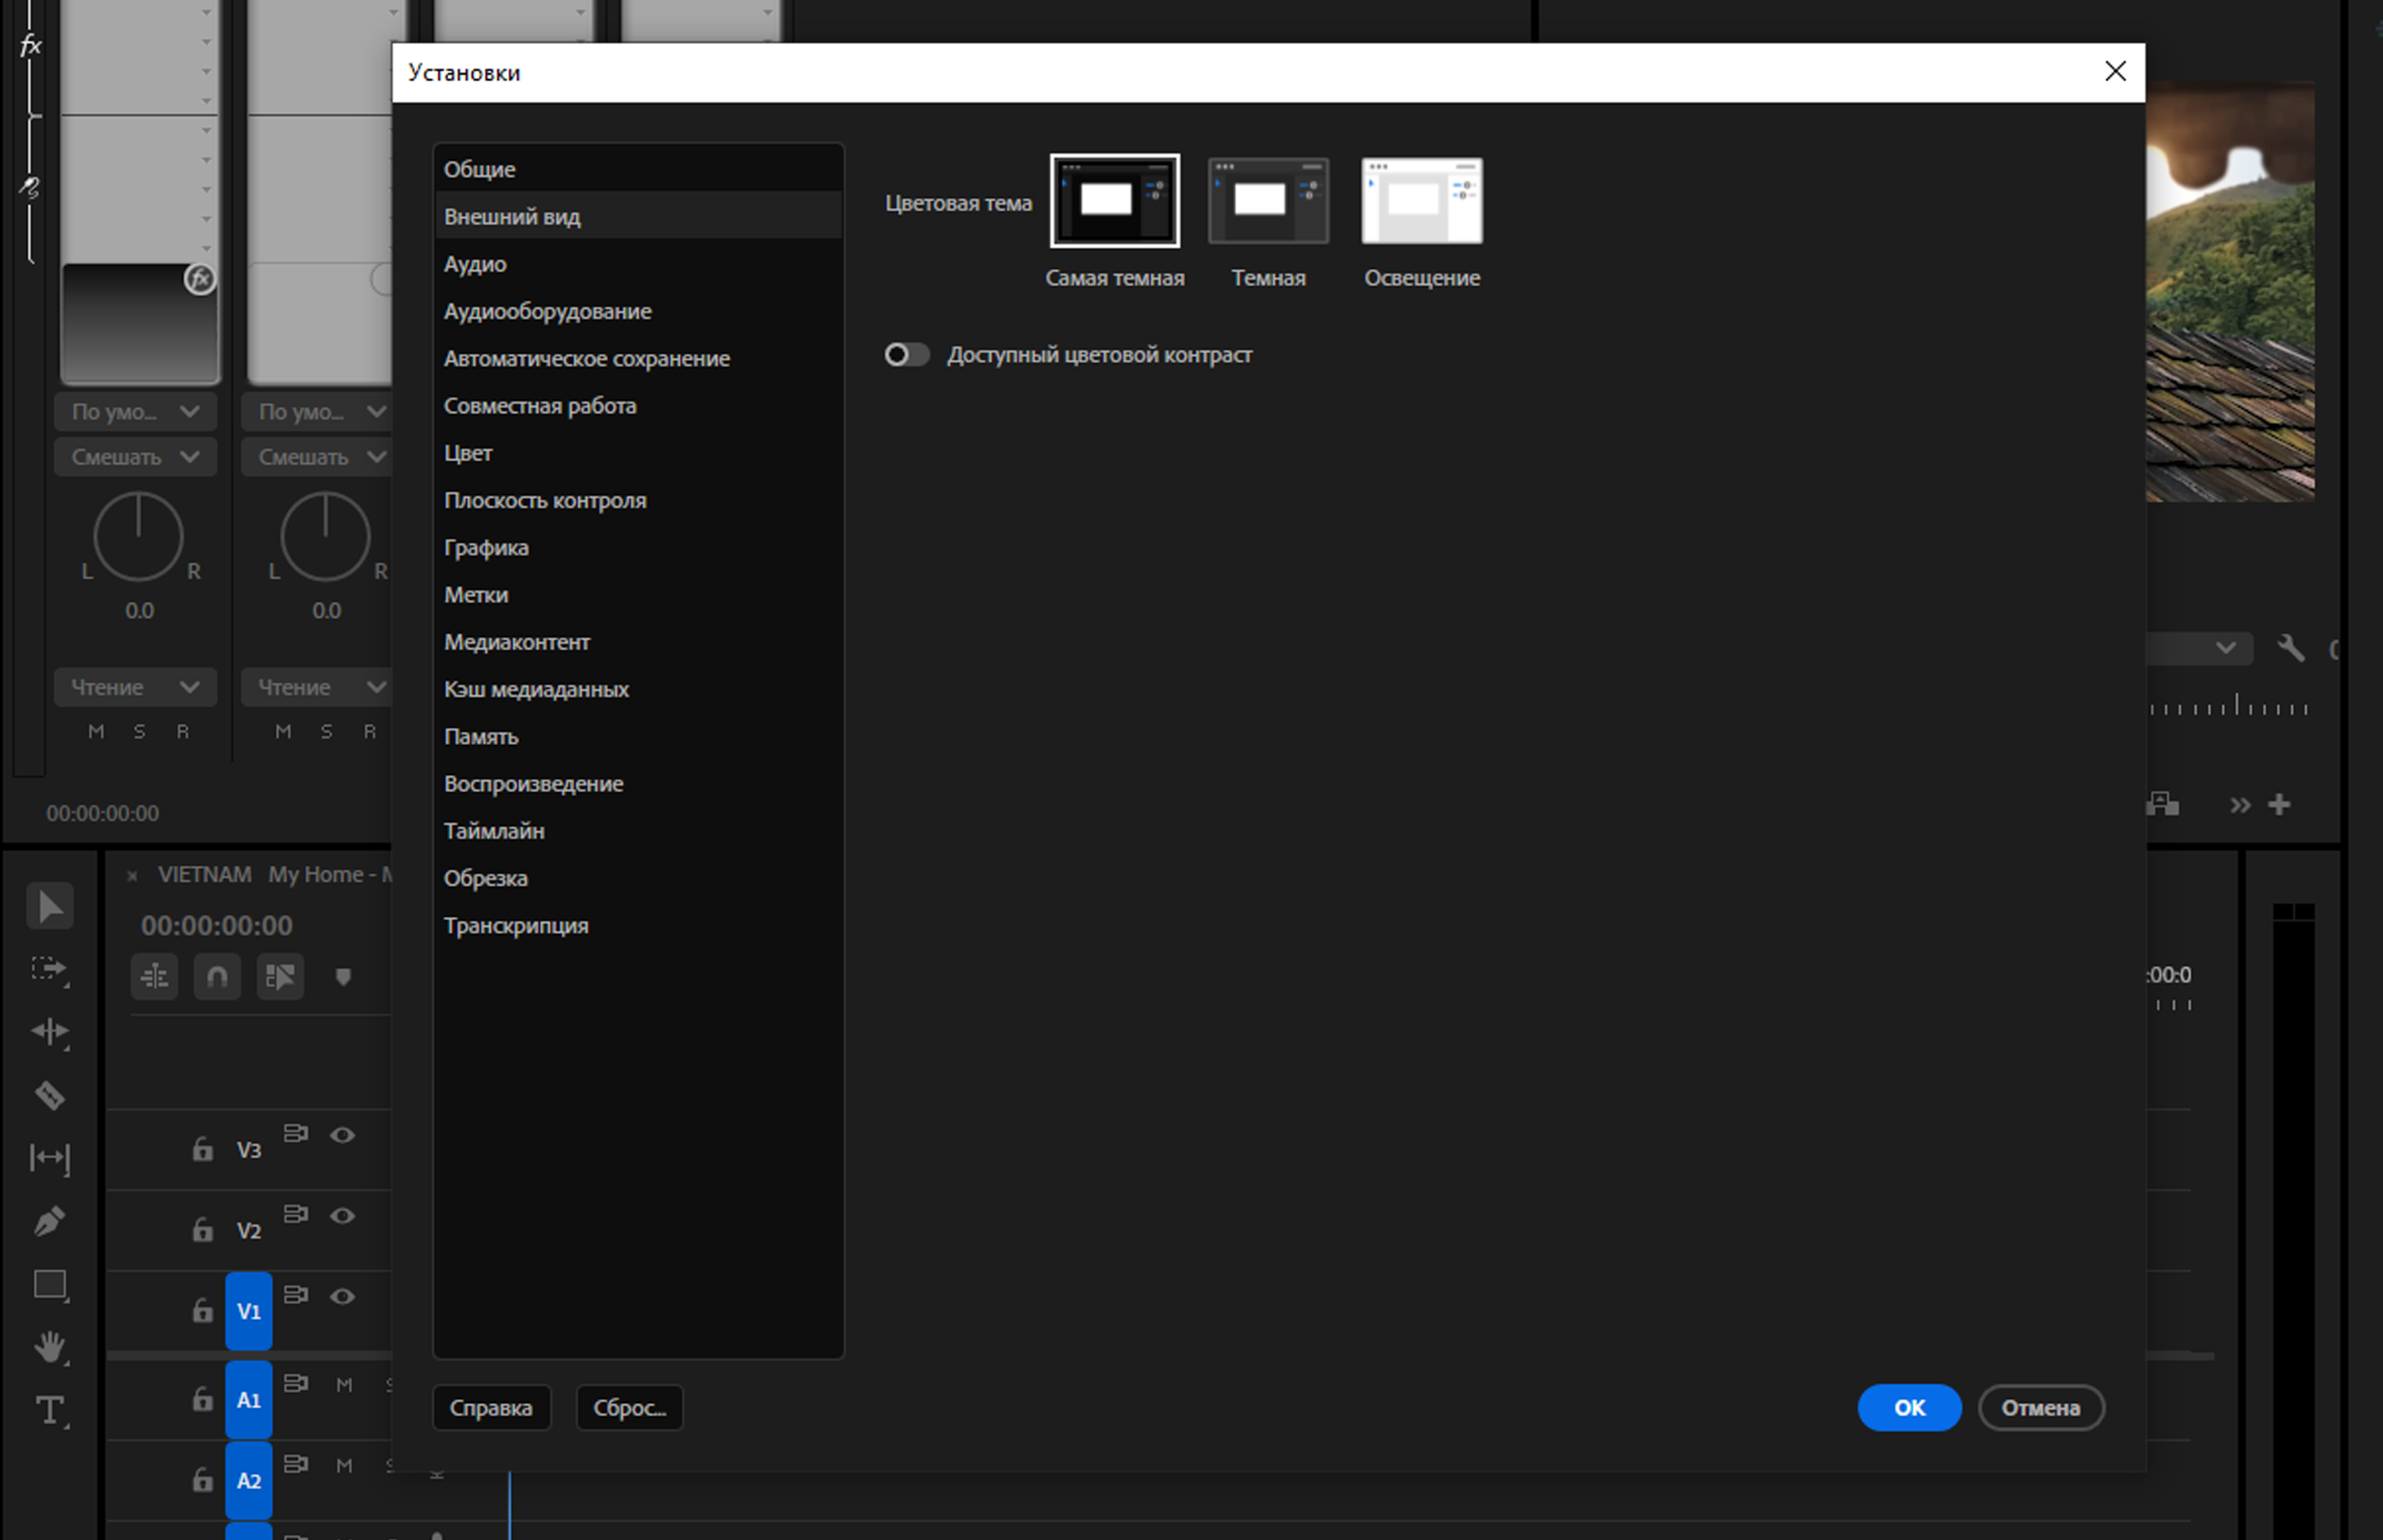Image resolution: width=2383 pixels, height=1540 pixels.
Task: Select the Hand tool
Action: (x=50, y=1347)
